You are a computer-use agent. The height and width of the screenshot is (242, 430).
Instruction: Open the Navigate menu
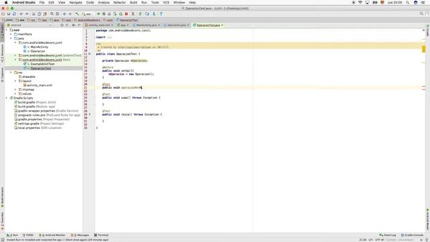coord(76,2)
